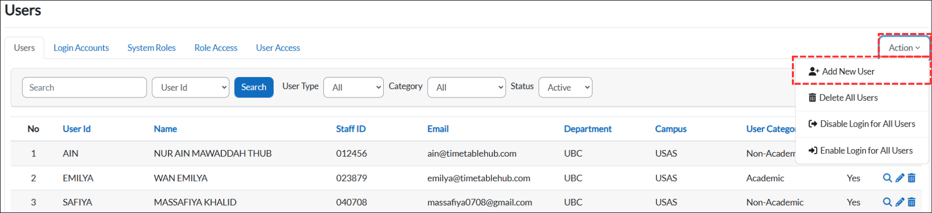The width and height of the screenshot is (932, 213).
Task: Edit user EMILYA with pencil icon
Action: 900,178
